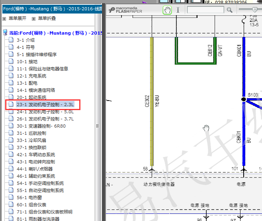Screen dimensions: 262x221
Task: Open 30-1 变速器控制- 6R80
Action: click(x=41, y=126)
